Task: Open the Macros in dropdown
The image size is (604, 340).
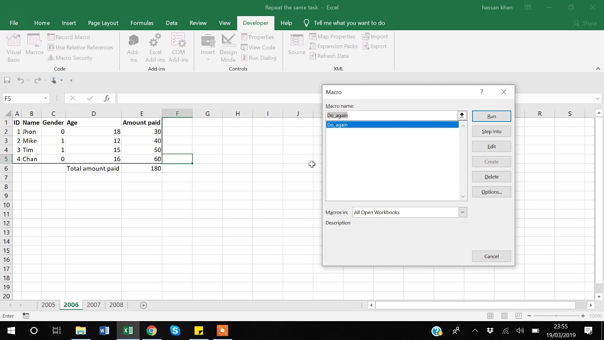Action: pos(462,212)
